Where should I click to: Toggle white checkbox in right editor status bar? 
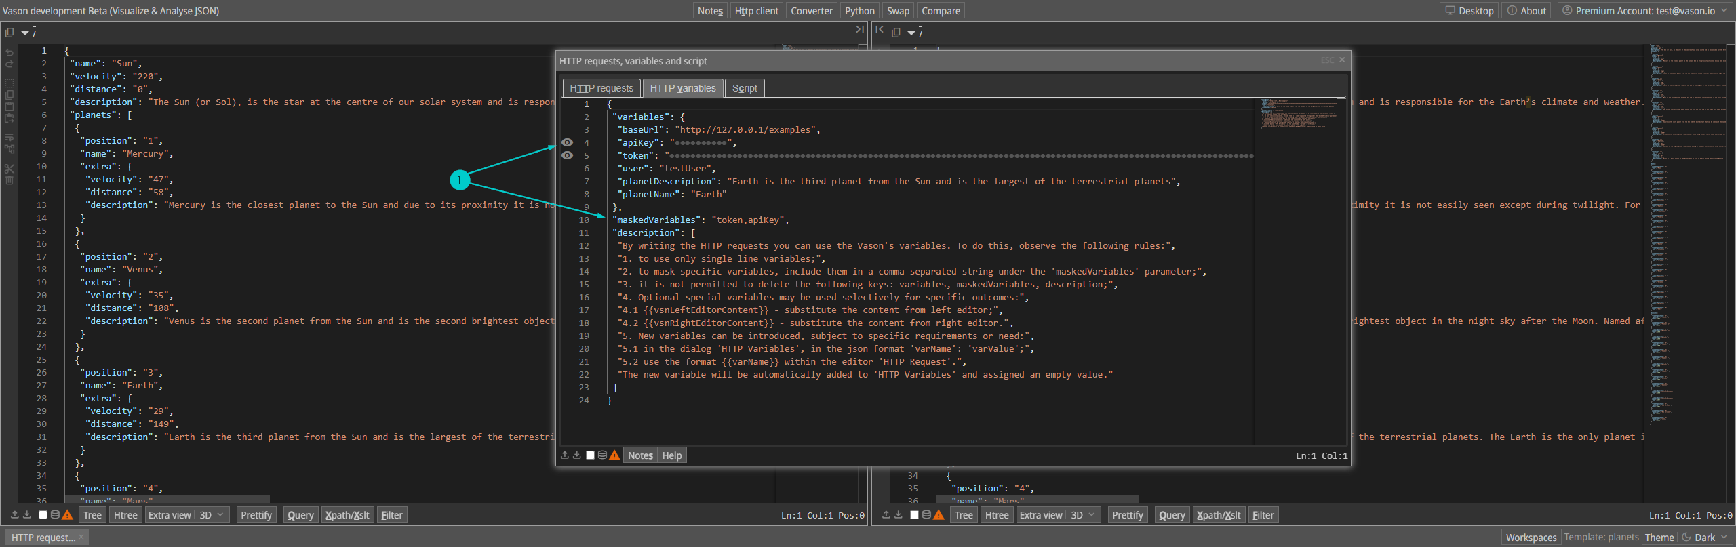coord(914,515)
